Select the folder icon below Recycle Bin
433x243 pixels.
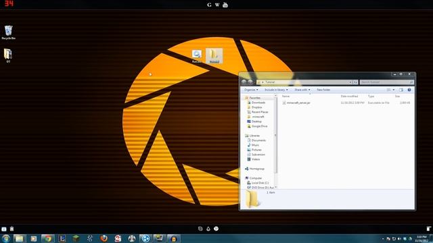click(x=8, y=55)
